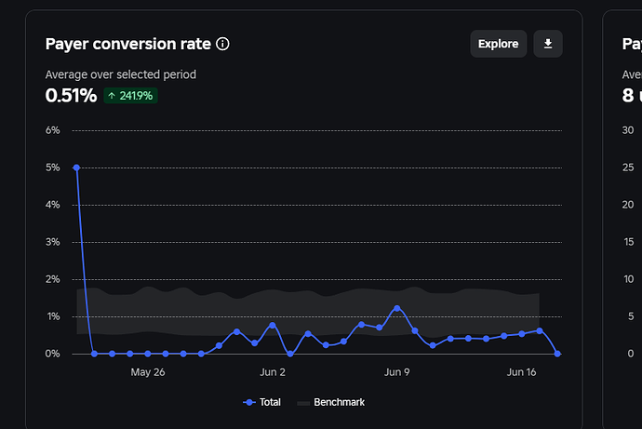This screenshot has height=429, width=642.
Task: Click the 5% peak data point
Action: 76,168
